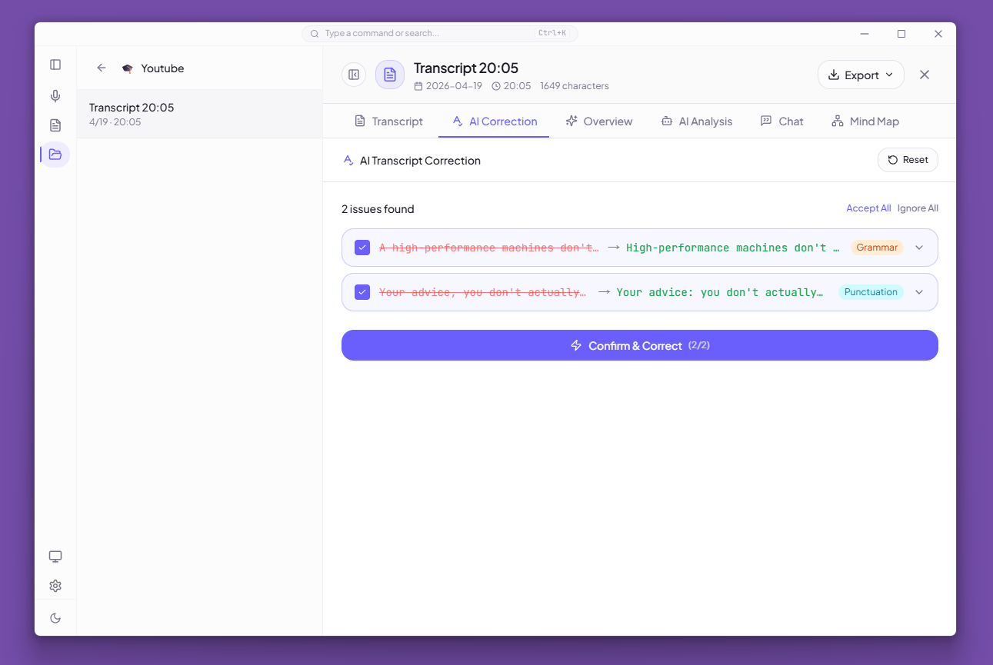
Task: Switch to the AI Analysis tab
Action: [x=696, y=121]
